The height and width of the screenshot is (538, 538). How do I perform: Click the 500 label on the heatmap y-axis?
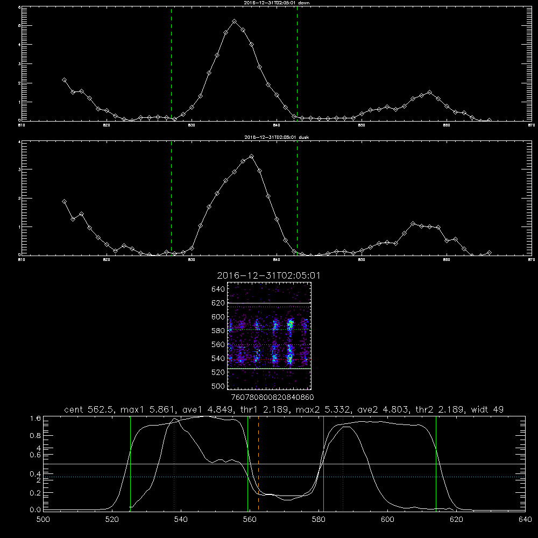(x=218, y=386)
